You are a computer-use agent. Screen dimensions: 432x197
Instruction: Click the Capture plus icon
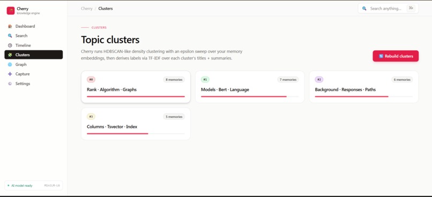click(x=10, y=74)
